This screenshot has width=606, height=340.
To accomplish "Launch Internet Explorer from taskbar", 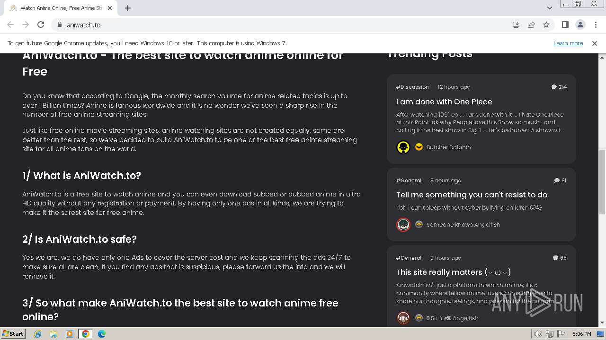I will coord(37,334).
